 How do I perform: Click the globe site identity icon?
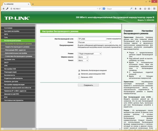pyautogui.click(x=11, y=9)
